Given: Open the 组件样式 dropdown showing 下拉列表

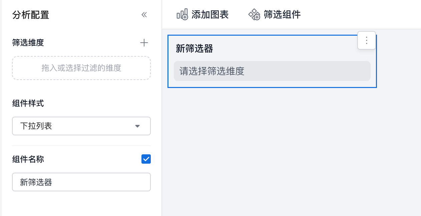Looking at the screenshot, I should (81, 126).
